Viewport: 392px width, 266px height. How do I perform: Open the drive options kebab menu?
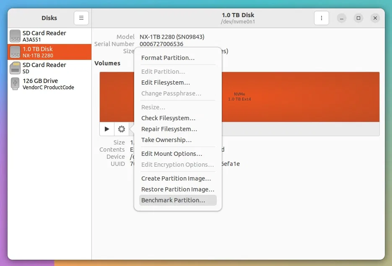pyautogui.click(x=321, y=18)
